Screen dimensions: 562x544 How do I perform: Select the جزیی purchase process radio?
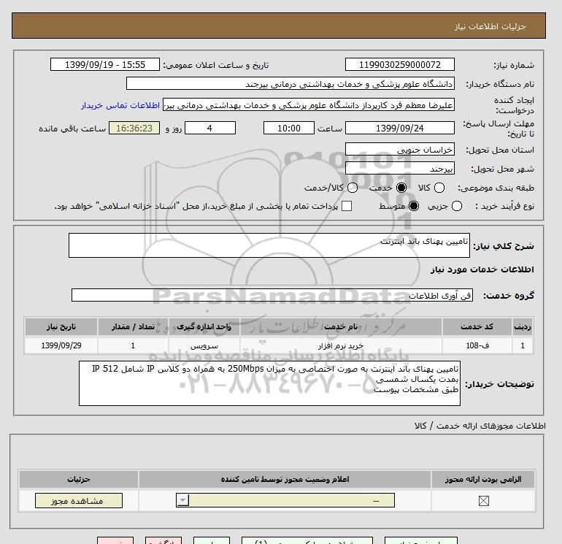pyautogui.click(x=457, y=206)
